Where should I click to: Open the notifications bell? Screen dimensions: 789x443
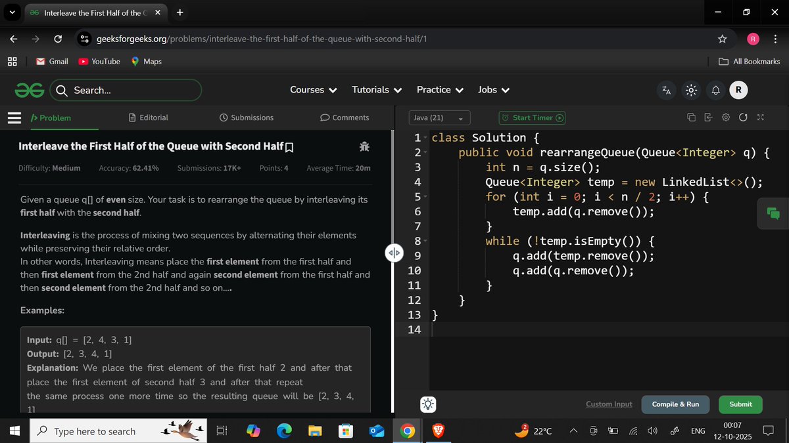715,91
